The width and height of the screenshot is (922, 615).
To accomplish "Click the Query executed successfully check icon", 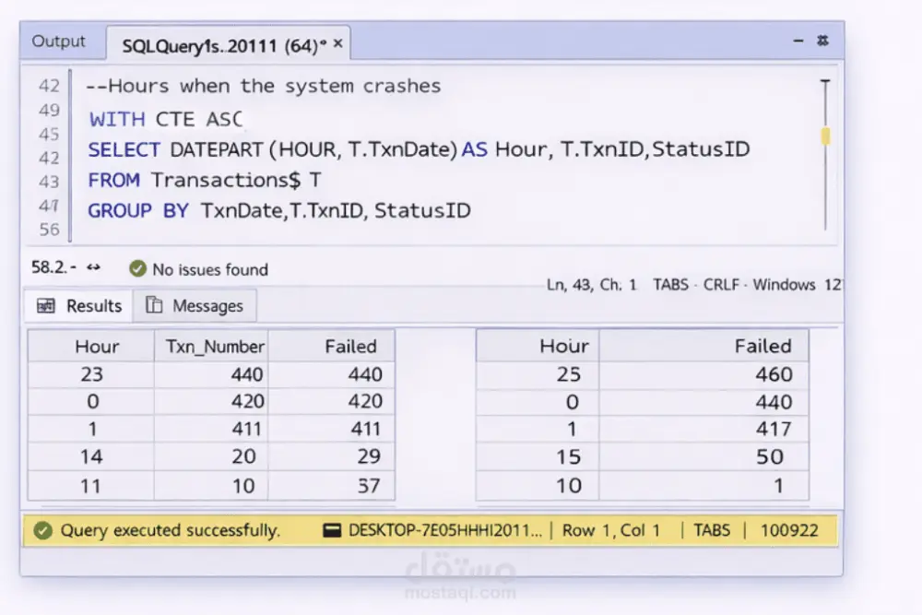I will (43, 530).
